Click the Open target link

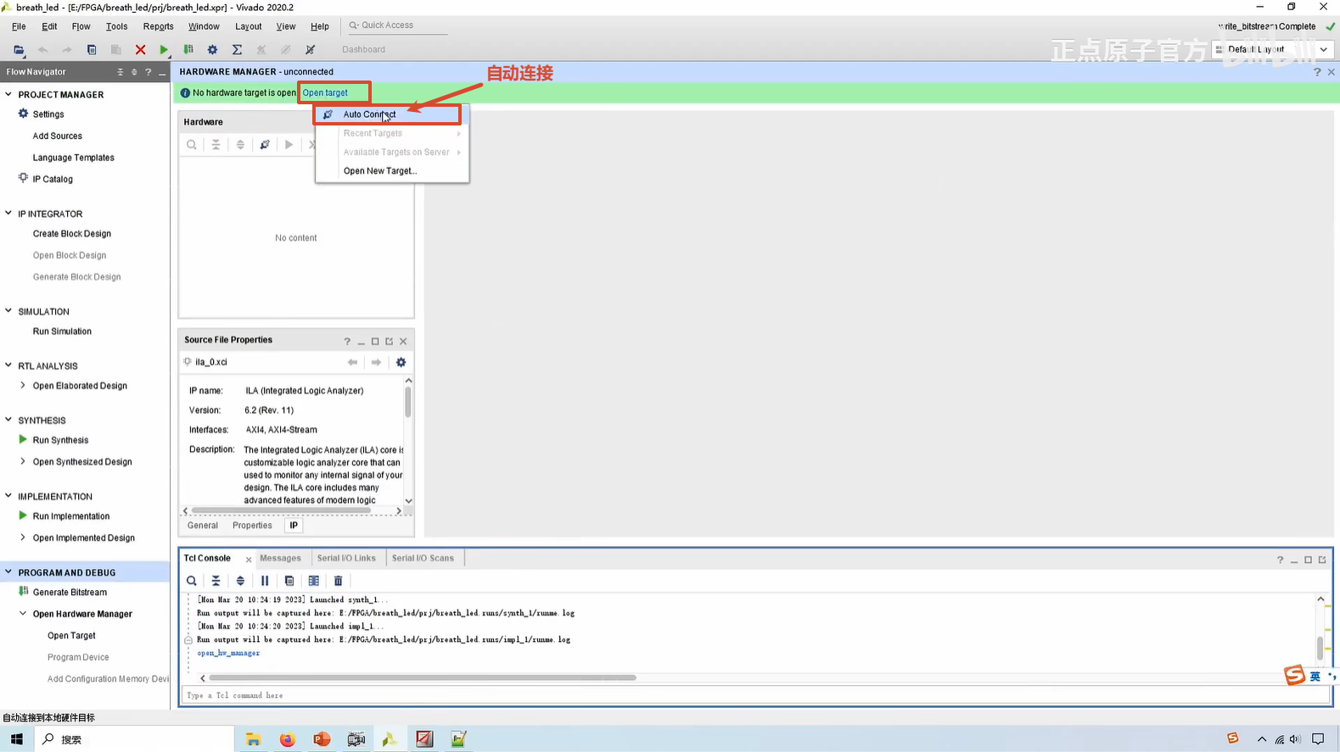coord(325,92)
